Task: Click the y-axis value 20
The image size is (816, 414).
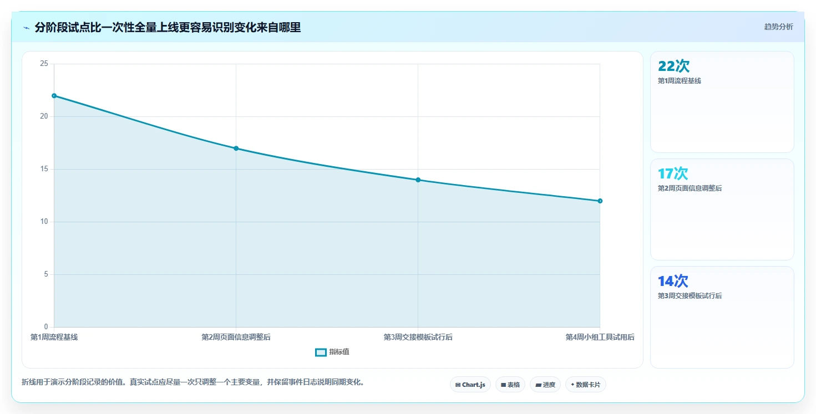Action: [x=44, y=117]
